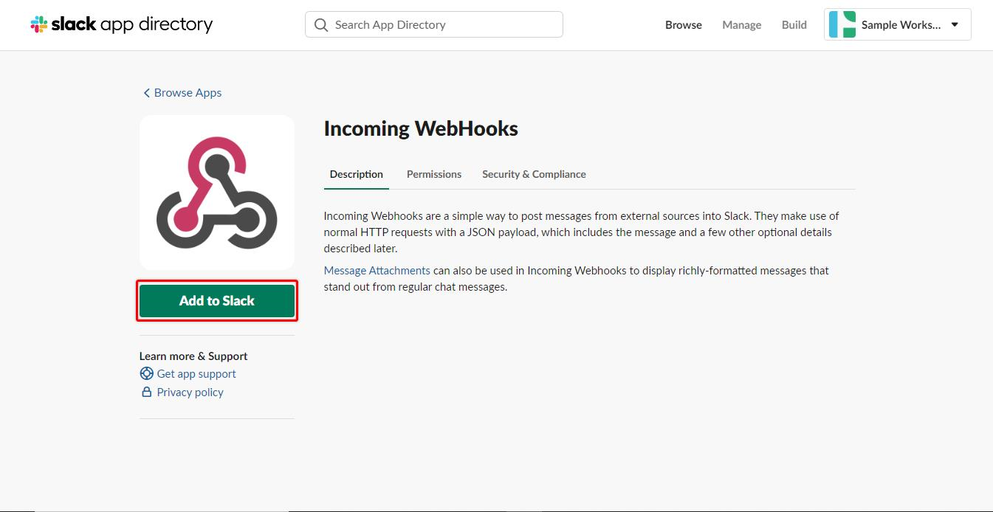
Task: Switch to the Permissions tab
Action: coord(434,174)
